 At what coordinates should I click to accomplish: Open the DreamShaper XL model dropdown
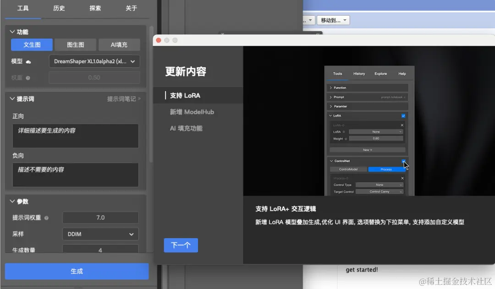click(x=94, y=61)
